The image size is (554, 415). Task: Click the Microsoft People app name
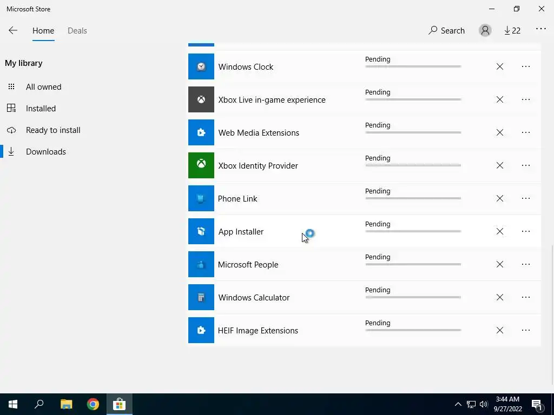[x=248, y=264]
